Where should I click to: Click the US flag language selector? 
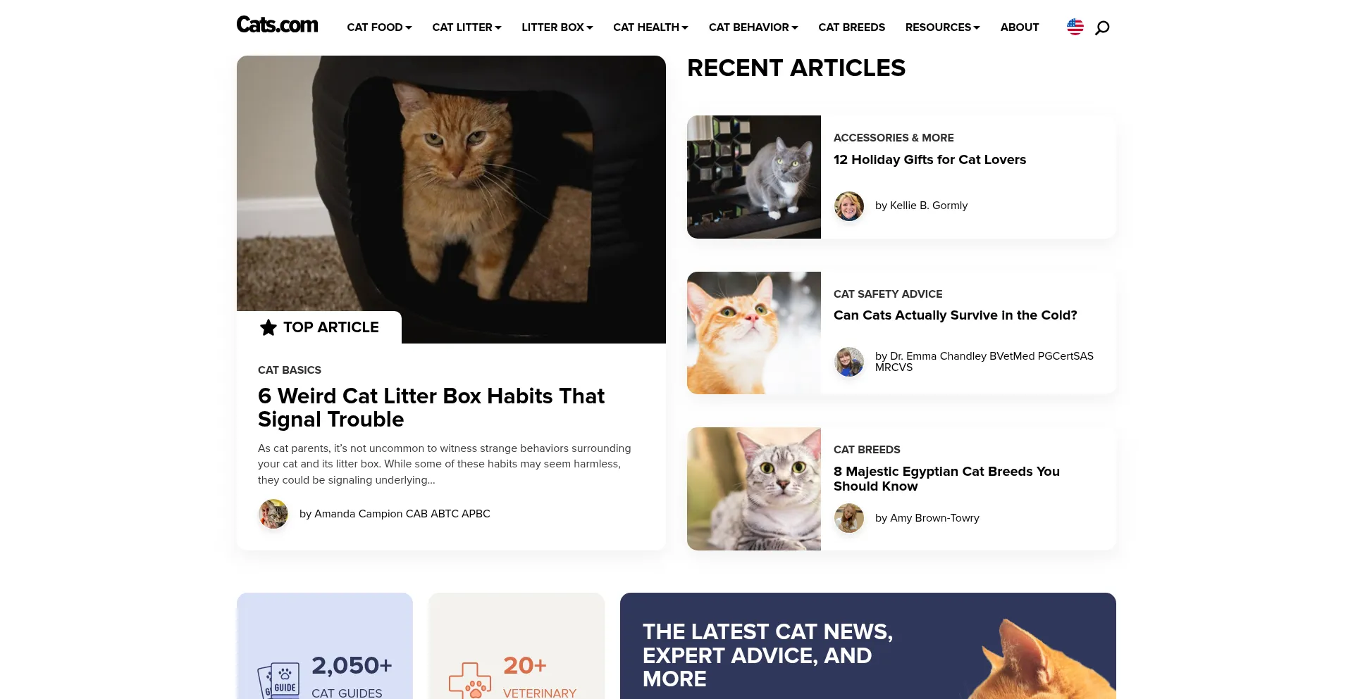[1075, 27]
